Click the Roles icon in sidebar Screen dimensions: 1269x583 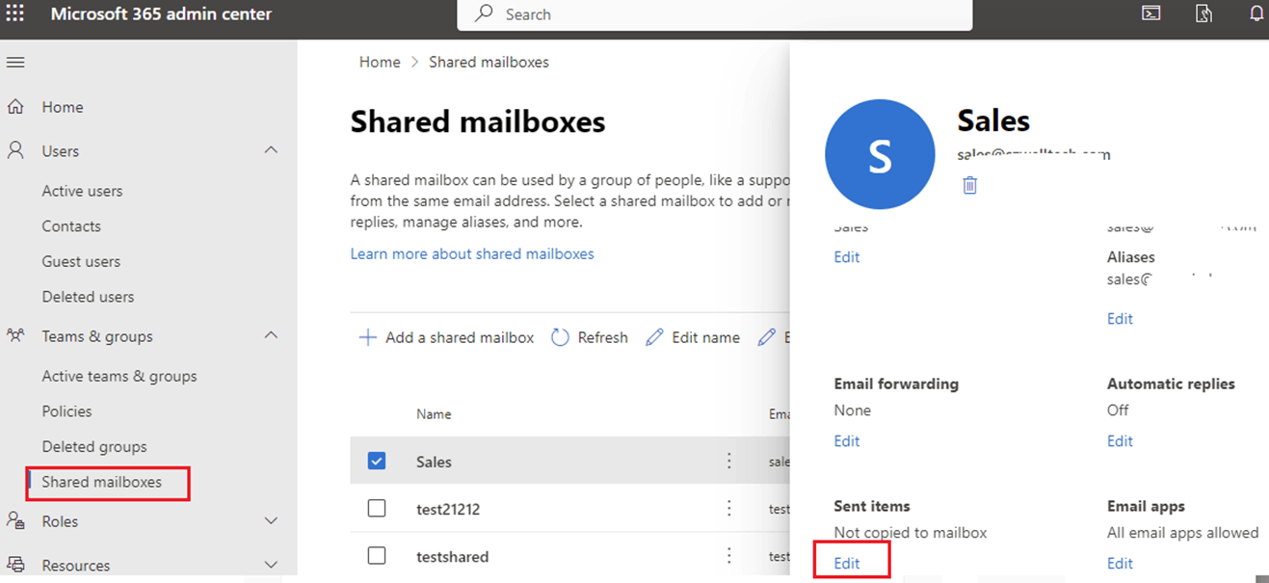coord(15,520)
